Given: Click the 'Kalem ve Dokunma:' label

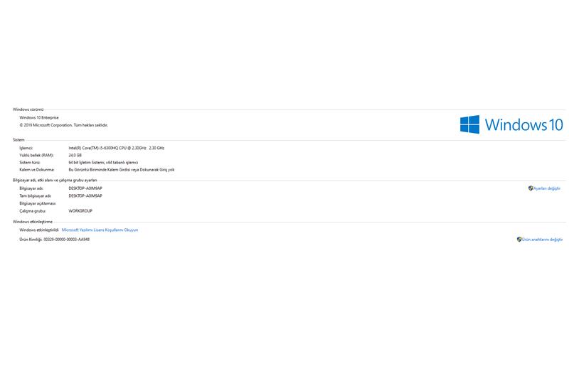Looking at the screenshot, I should 37,170.
